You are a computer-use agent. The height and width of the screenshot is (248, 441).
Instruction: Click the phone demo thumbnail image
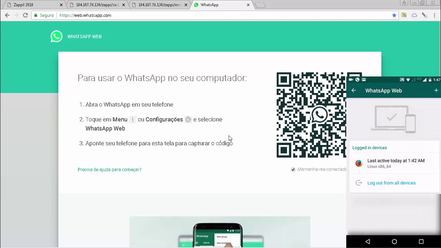(x=220, y=232)
